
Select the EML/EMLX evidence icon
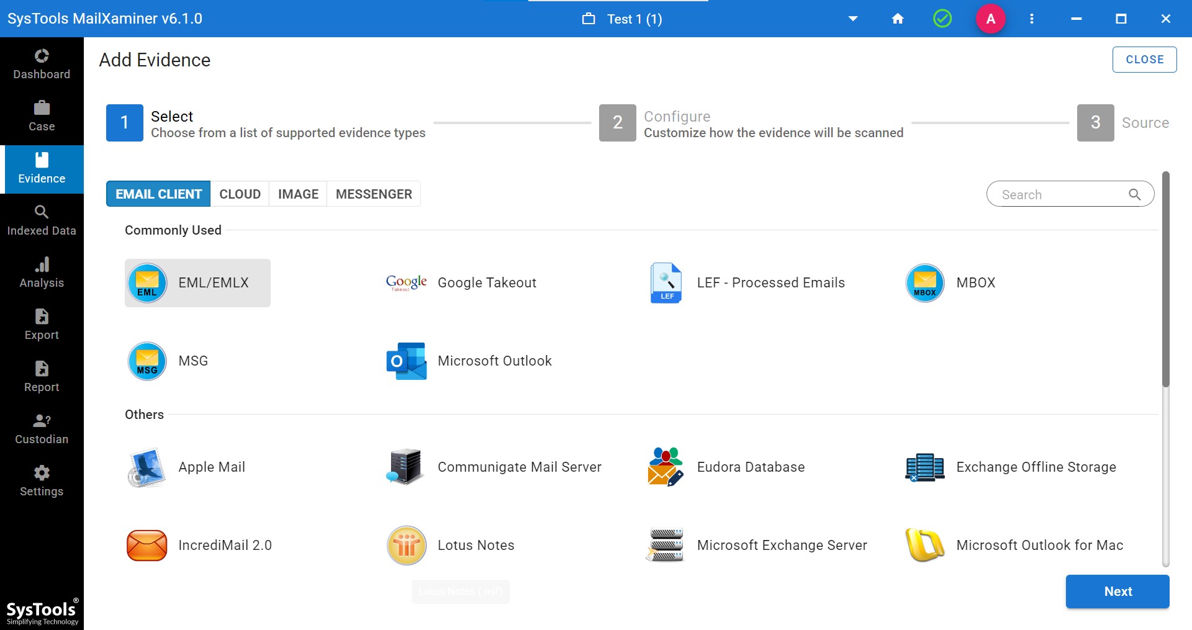[147, 283]
